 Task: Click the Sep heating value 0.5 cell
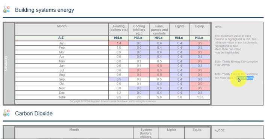[119, 79]
